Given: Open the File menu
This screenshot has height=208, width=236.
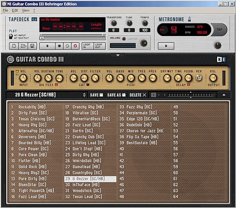Looking at the screenshot, I should pyautogui.click(x=5, y=10).
